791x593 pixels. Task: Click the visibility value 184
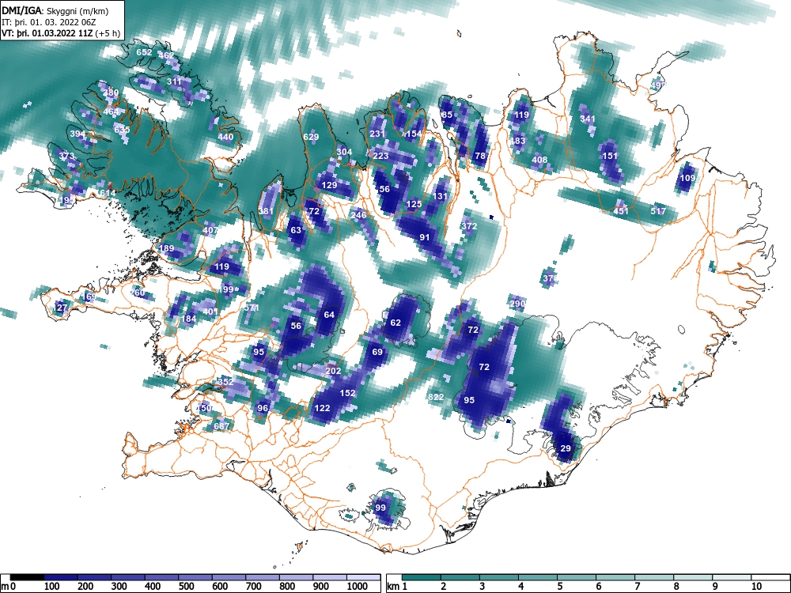pos(189,319)
